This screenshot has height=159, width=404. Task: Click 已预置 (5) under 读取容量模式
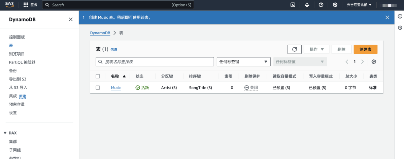pyautogui.click(x=281, y=88)
